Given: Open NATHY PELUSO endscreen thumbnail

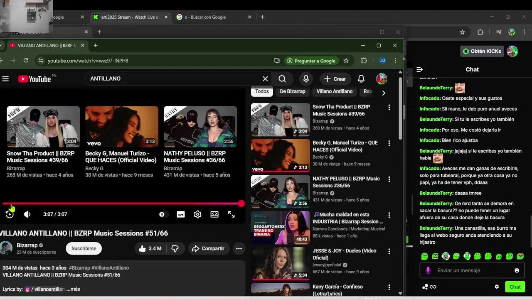Looking at the screenshot, I should coord(200,127).
